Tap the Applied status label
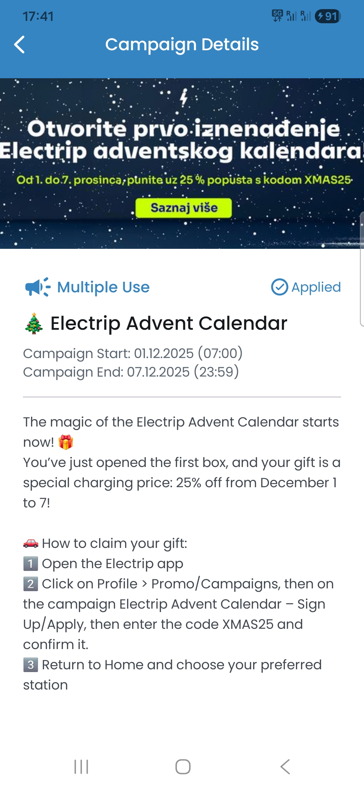The image size is (364, 789). pyautogui.click(x=316, y=287)
